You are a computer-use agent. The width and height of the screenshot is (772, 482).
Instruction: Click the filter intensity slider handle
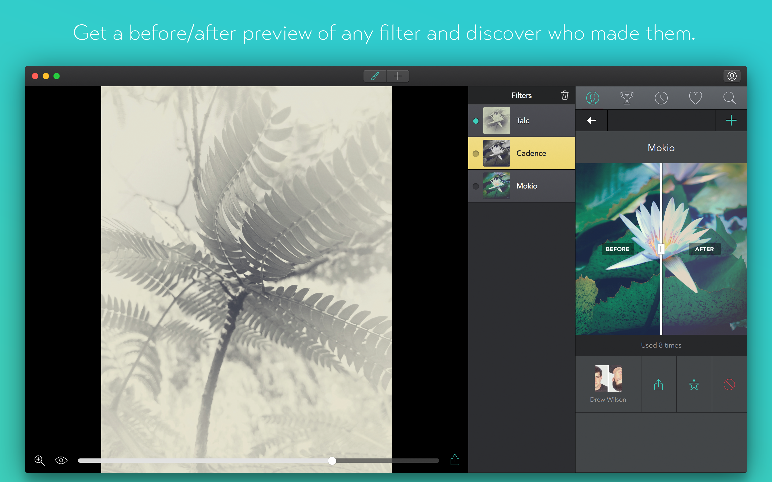click(332, 461)
